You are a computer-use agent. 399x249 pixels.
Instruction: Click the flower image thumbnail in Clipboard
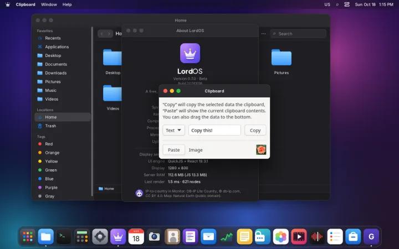point(261,149)
